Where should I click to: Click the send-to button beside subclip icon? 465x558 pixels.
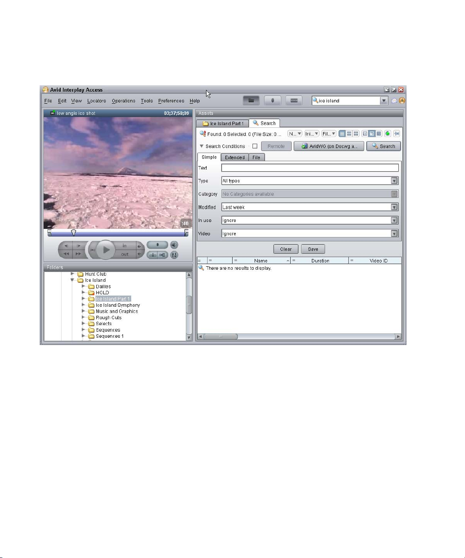point(163,255)
